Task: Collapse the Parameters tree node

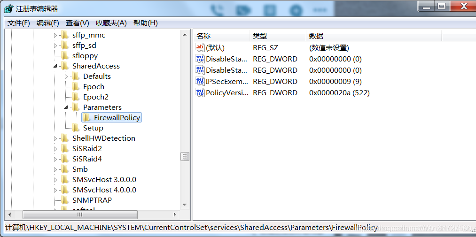Action: 66,107
